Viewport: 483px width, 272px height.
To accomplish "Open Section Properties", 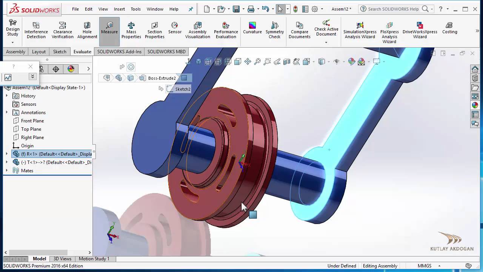I will (x=155, y=30).
